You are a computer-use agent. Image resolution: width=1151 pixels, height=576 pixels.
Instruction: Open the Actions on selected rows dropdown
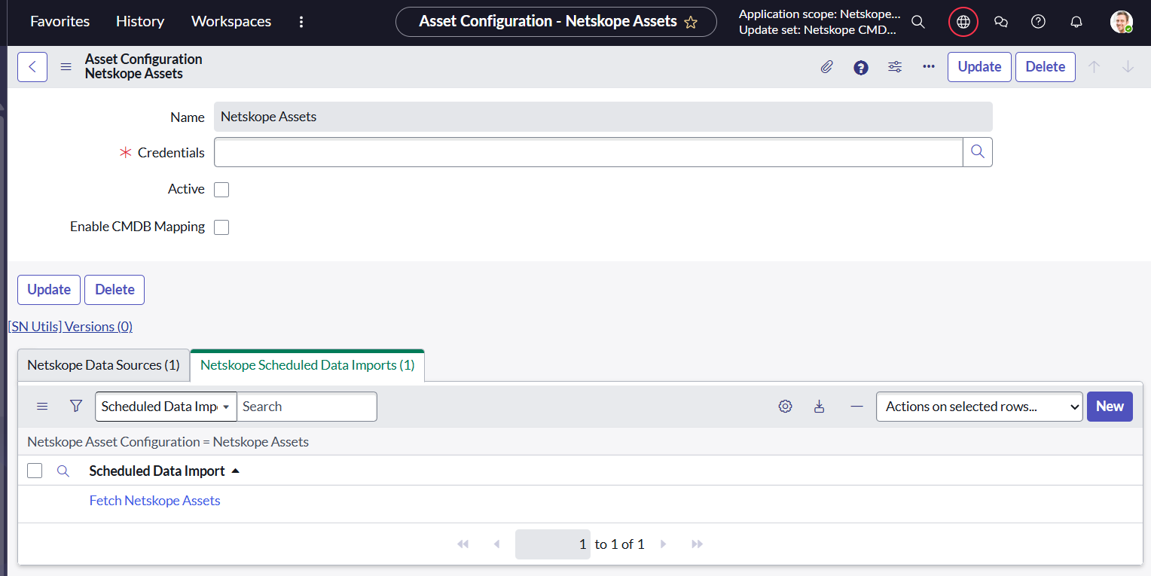tap(979, 407)
